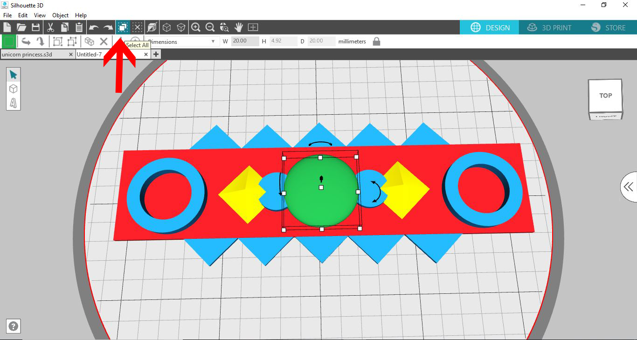Switch to the DESIGN tab
Screen dimensions: 637x340
[x=490, y=28]
